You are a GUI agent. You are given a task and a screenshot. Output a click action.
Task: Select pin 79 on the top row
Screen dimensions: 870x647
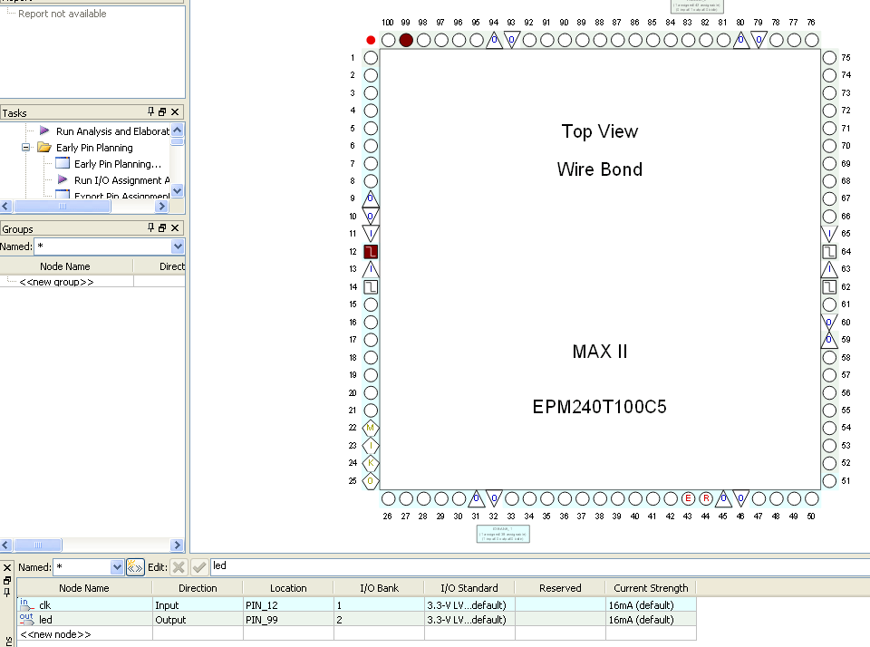pyautogui.click(x=759, y=40)
